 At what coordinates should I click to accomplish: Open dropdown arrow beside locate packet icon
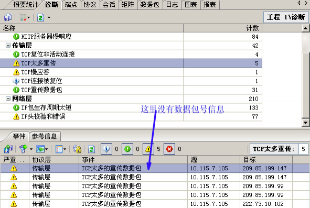(x=47, y=149)
